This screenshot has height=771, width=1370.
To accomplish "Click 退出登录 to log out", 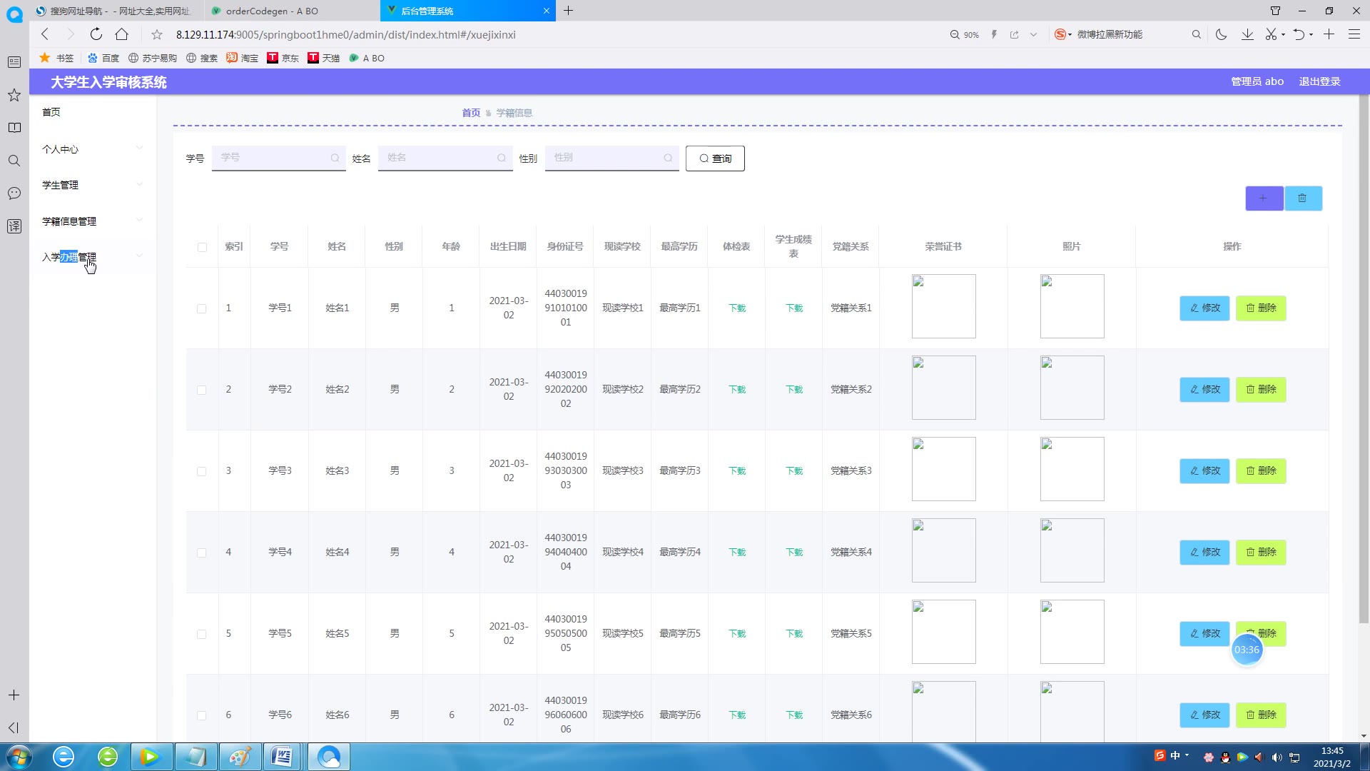I will click(x=1319, y=81).
